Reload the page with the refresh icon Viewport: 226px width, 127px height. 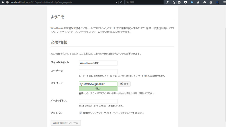[121, 2]
